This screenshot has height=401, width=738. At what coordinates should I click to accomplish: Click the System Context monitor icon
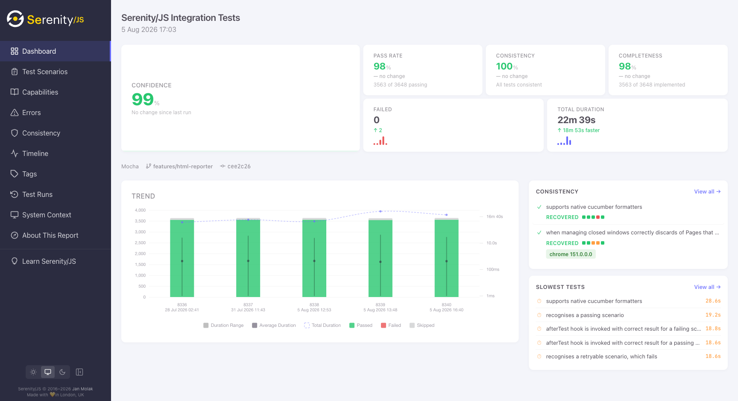15,215
